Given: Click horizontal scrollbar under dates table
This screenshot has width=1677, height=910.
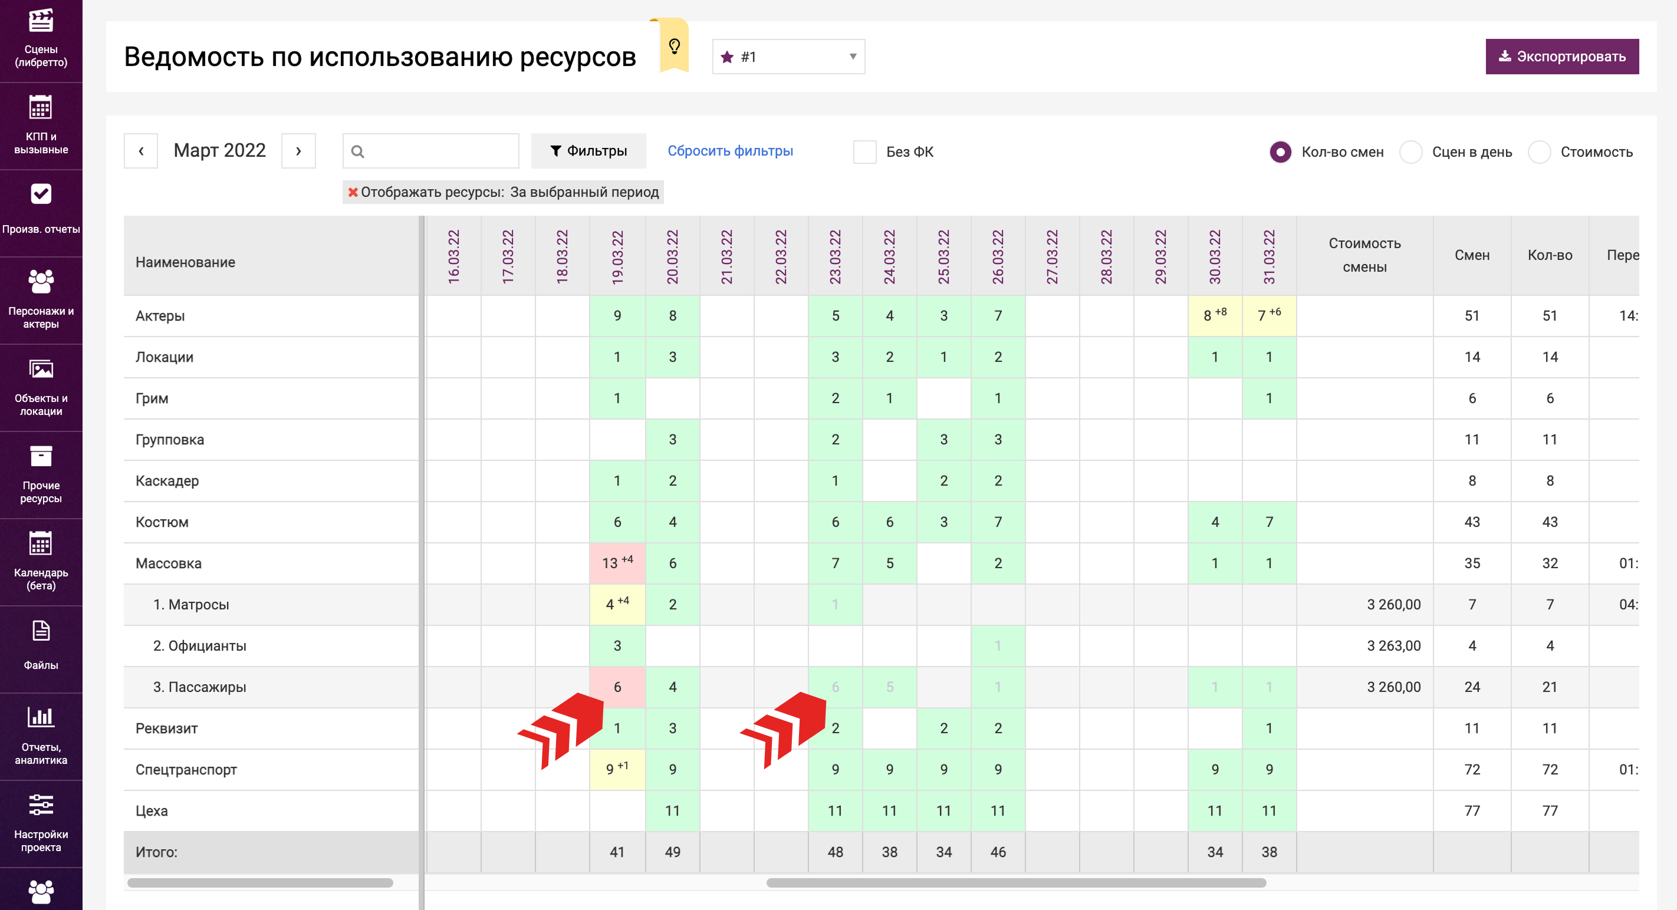Looking at the screenshot, I should click(1015, 883).
